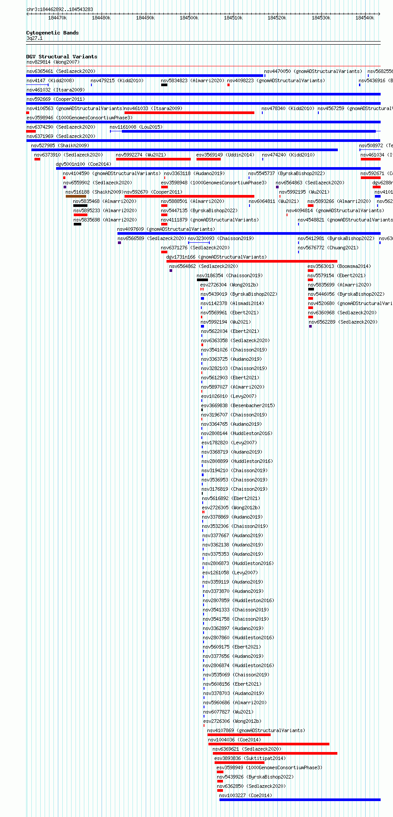The height and width of the screenshot is (817, 393).
Task: Select the nsv592670 (Cooper2011) label
Action: point(153,192)
